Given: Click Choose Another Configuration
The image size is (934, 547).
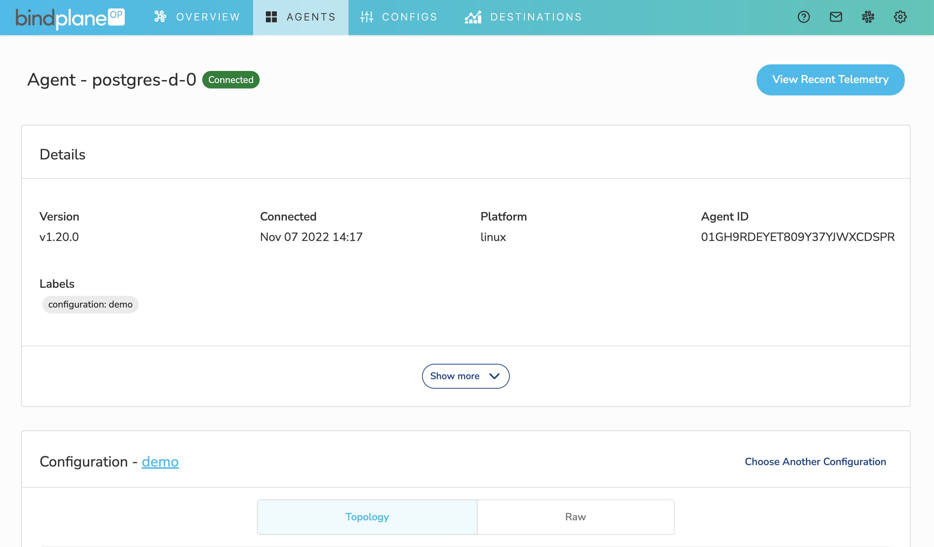Looking at the screenshot, I should [x=816, y=462].
